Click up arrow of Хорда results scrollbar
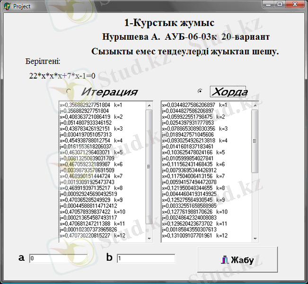 (x=255, y=105)
